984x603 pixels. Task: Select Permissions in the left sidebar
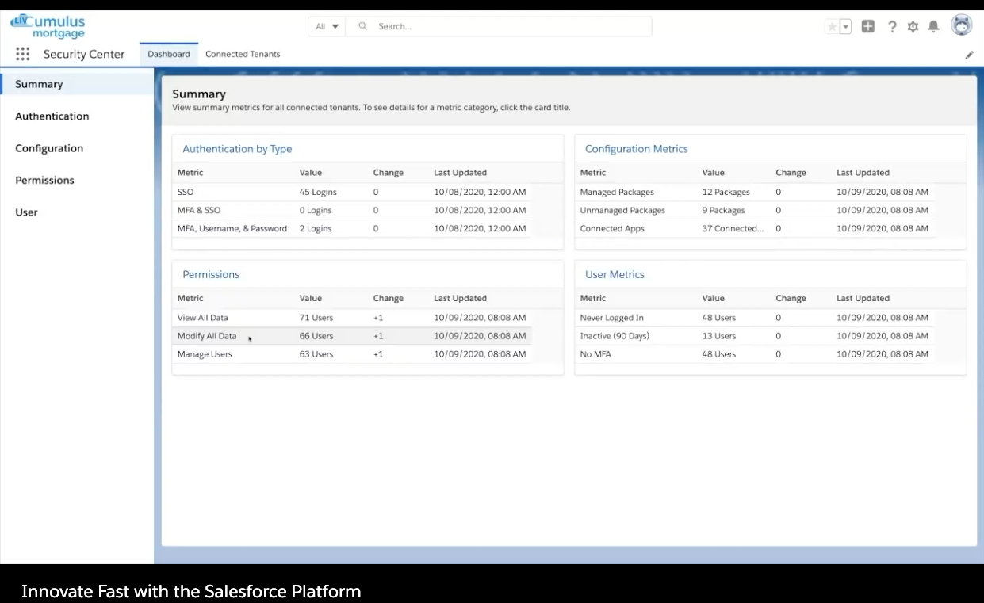point(44,181)
